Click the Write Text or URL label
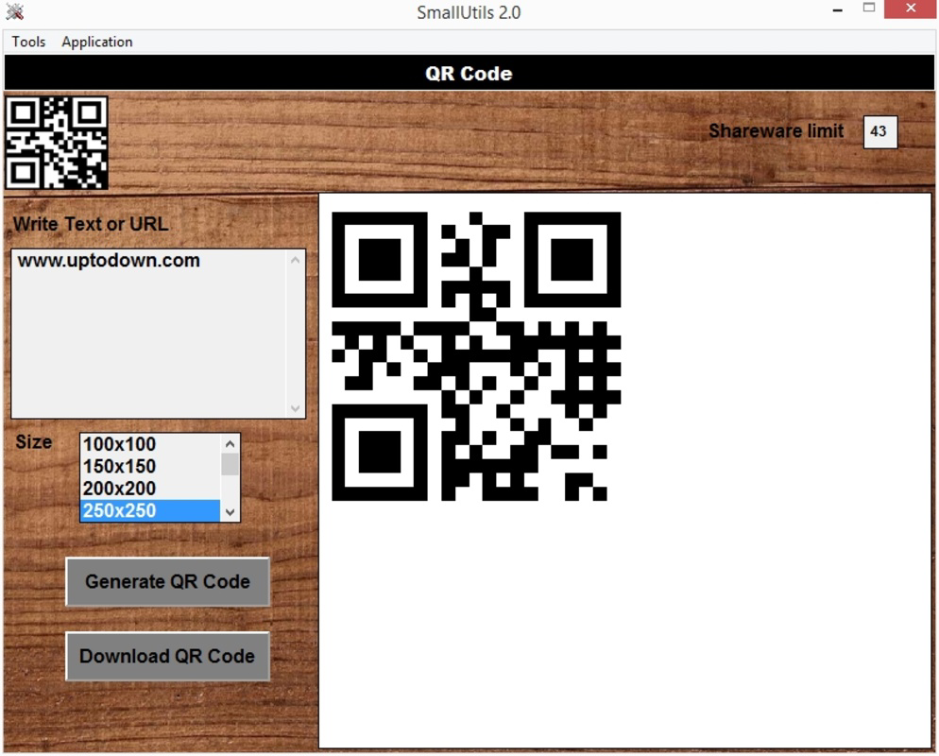 click(x=91, y=224)
